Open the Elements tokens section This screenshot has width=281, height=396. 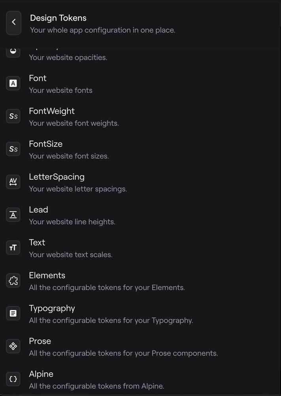coord(47,276)
